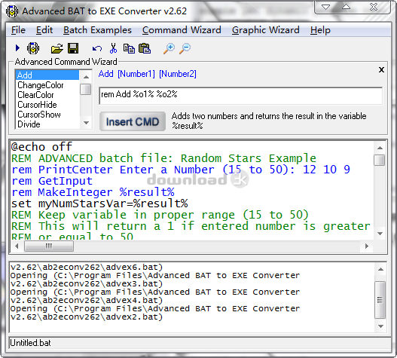Screen dimensions: 397x358
Task: Maximize the window with up-triangle button
Action: click(x=346, y=7)
